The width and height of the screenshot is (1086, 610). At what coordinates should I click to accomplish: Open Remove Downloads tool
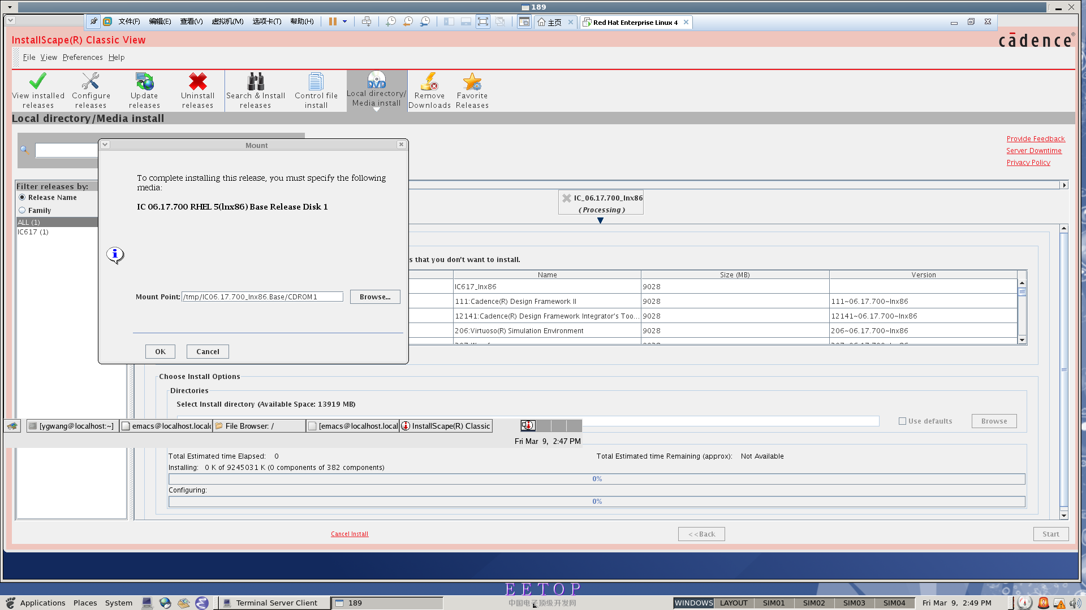point(429,90)
